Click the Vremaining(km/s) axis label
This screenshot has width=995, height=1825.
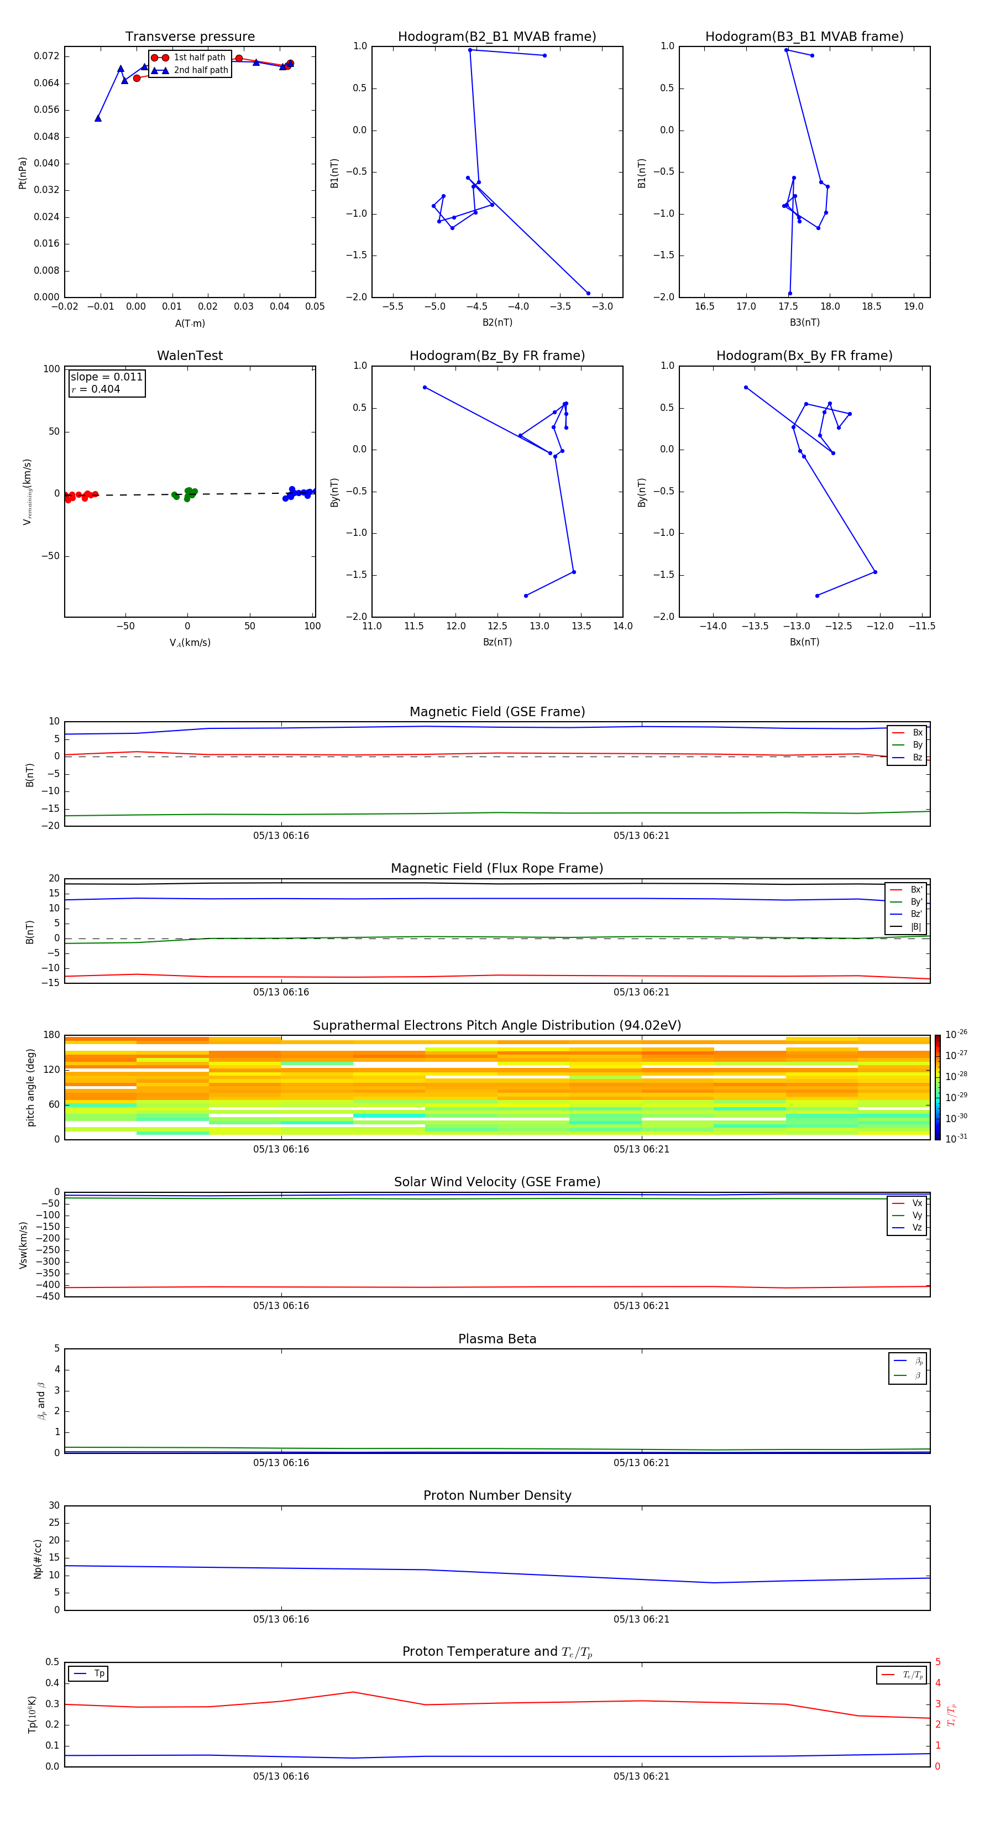pos(27,492)
